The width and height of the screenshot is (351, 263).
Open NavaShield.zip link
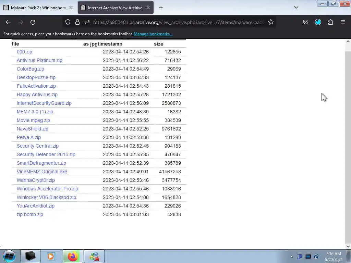33,129
